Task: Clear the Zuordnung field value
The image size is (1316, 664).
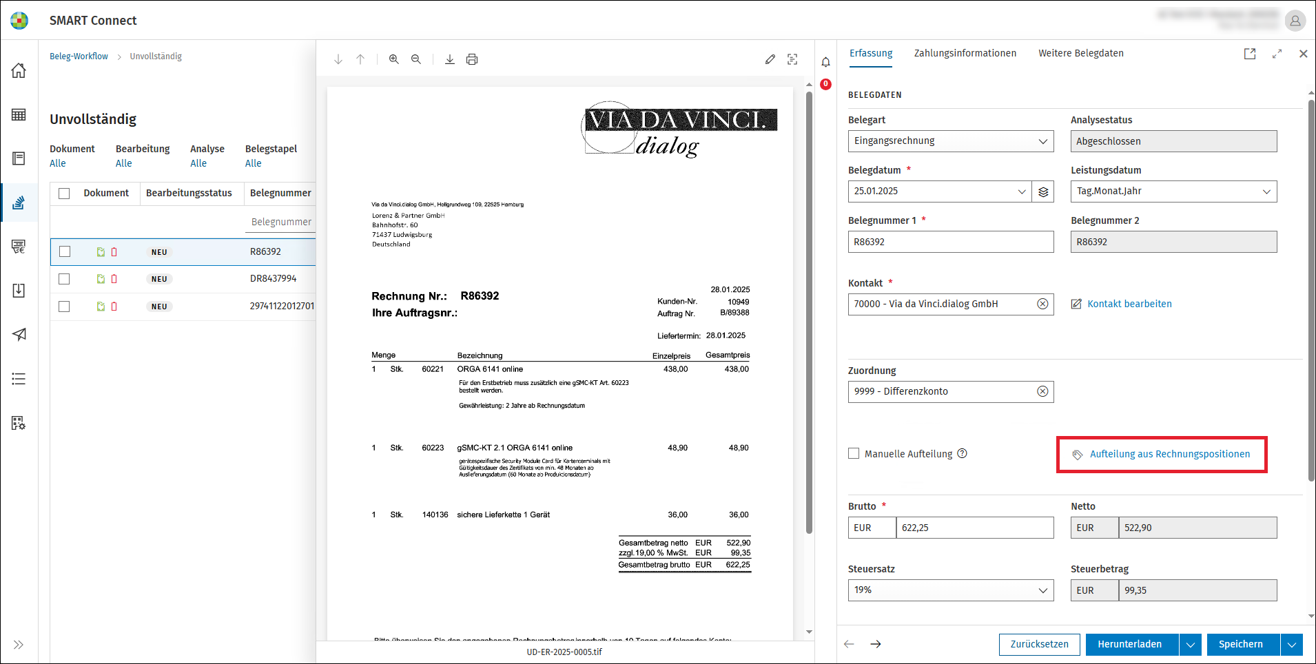Action: click(1043, 391)
